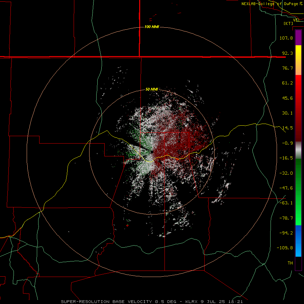Click the -94.2 value on velocity scale

point(286,233)
